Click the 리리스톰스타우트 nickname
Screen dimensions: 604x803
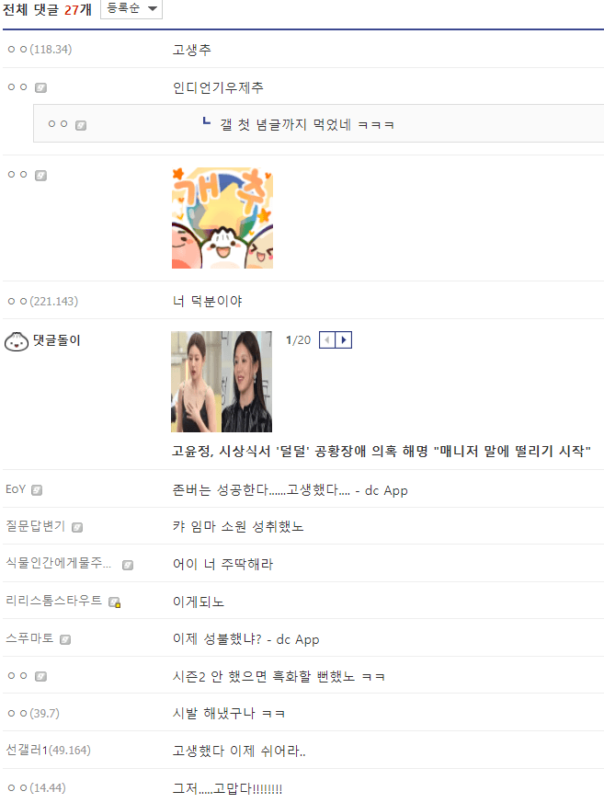click(x=53, y=601)
